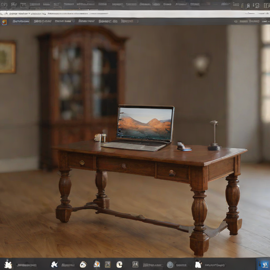Click the circular icon starting the top toolbar
The height and width of the screenshot is (270, 270).
(x=4, y=5)
